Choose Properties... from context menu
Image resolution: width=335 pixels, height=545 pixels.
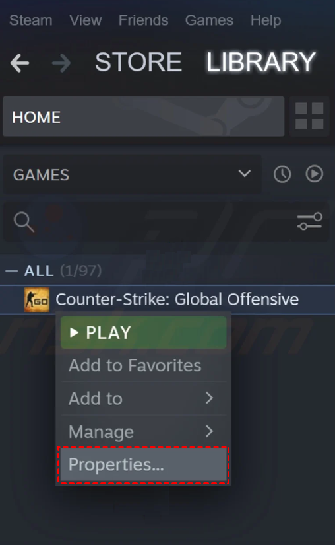[x=144, y=464]
